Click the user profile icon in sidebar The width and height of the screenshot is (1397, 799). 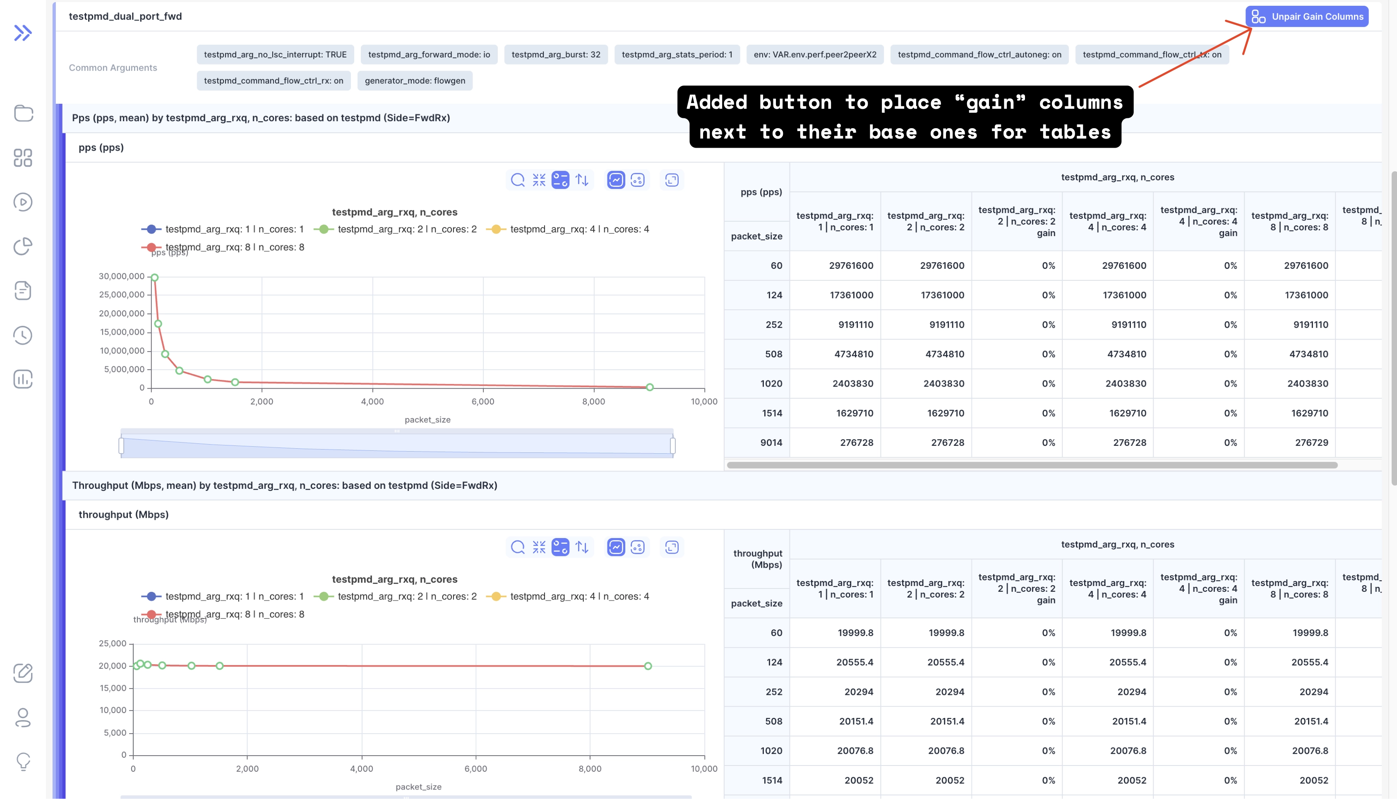23,717
